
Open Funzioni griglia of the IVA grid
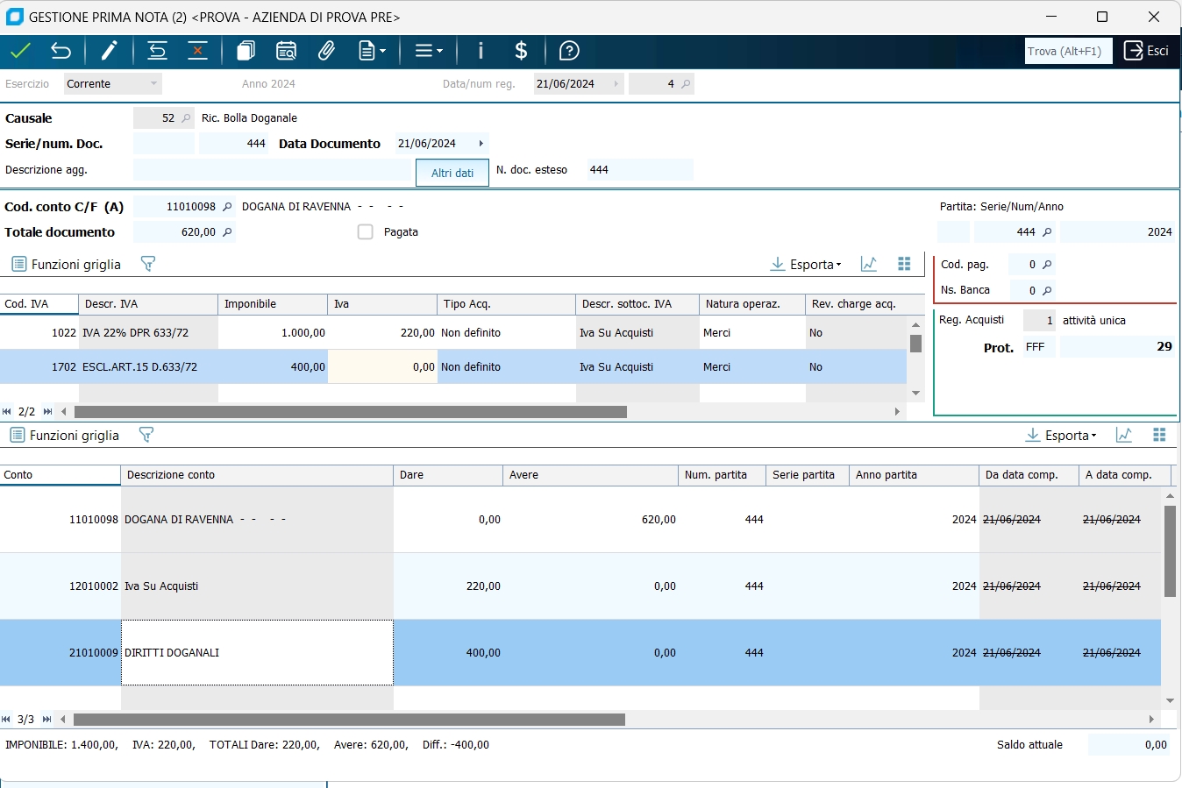pos(66,264)
